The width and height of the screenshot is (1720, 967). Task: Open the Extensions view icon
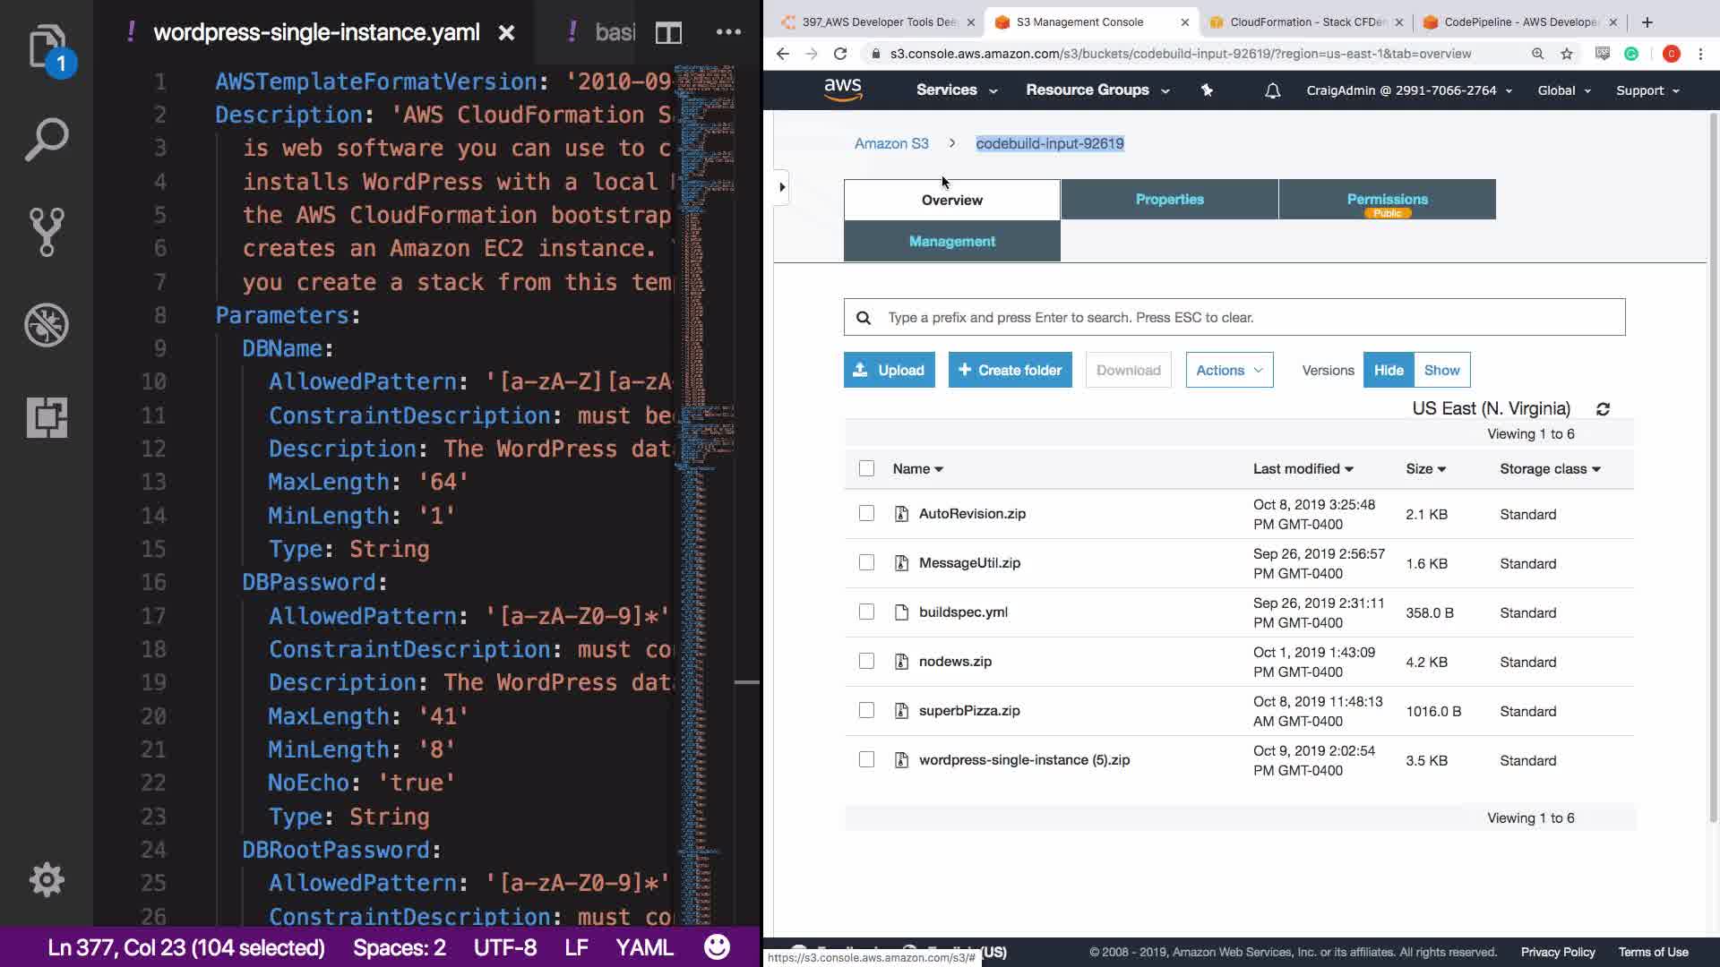(x=47, y=417)
